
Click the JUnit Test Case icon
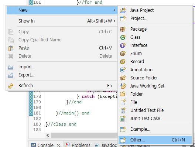(123, 119)
